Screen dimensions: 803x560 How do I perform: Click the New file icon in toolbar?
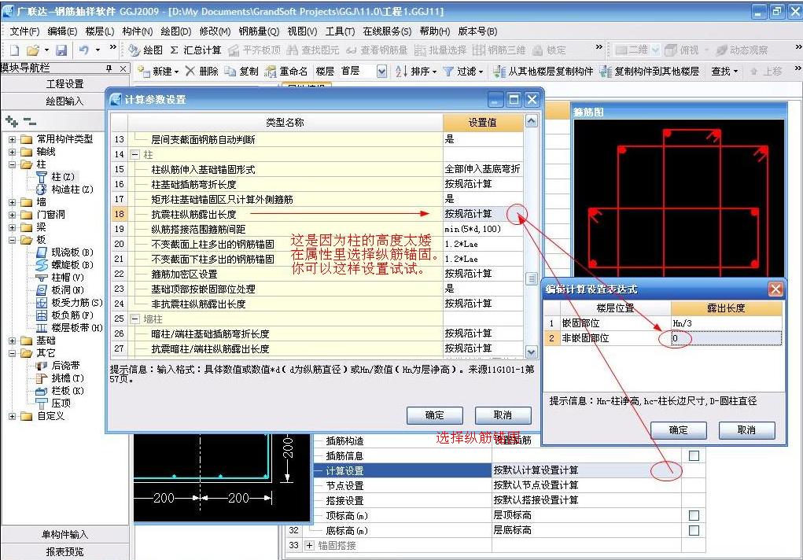click(x=15, y=50)
